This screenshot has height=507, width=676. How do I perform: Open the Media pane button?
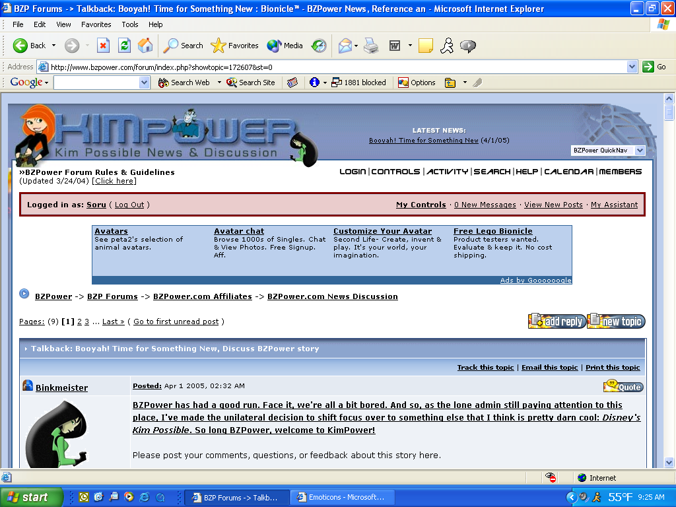[285, 46]
